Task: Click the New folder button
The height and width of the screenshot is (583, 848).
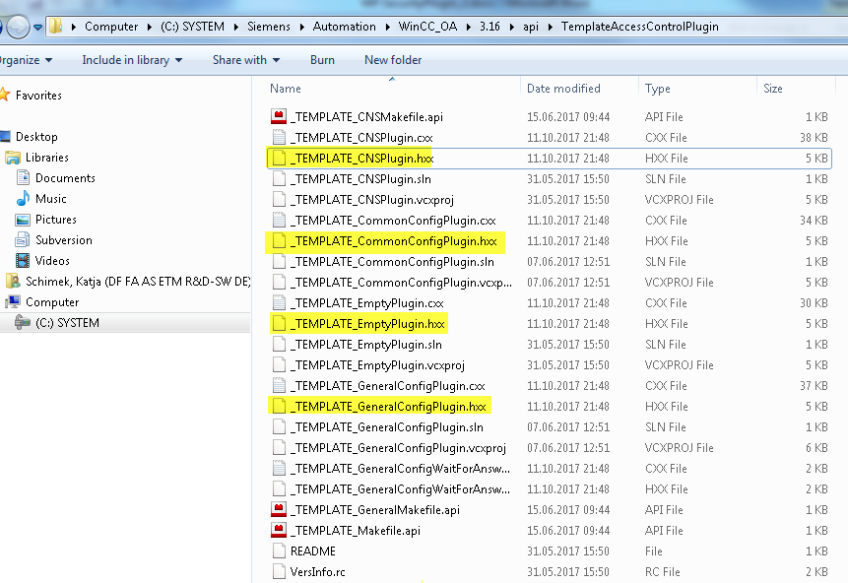Action: 393,60
